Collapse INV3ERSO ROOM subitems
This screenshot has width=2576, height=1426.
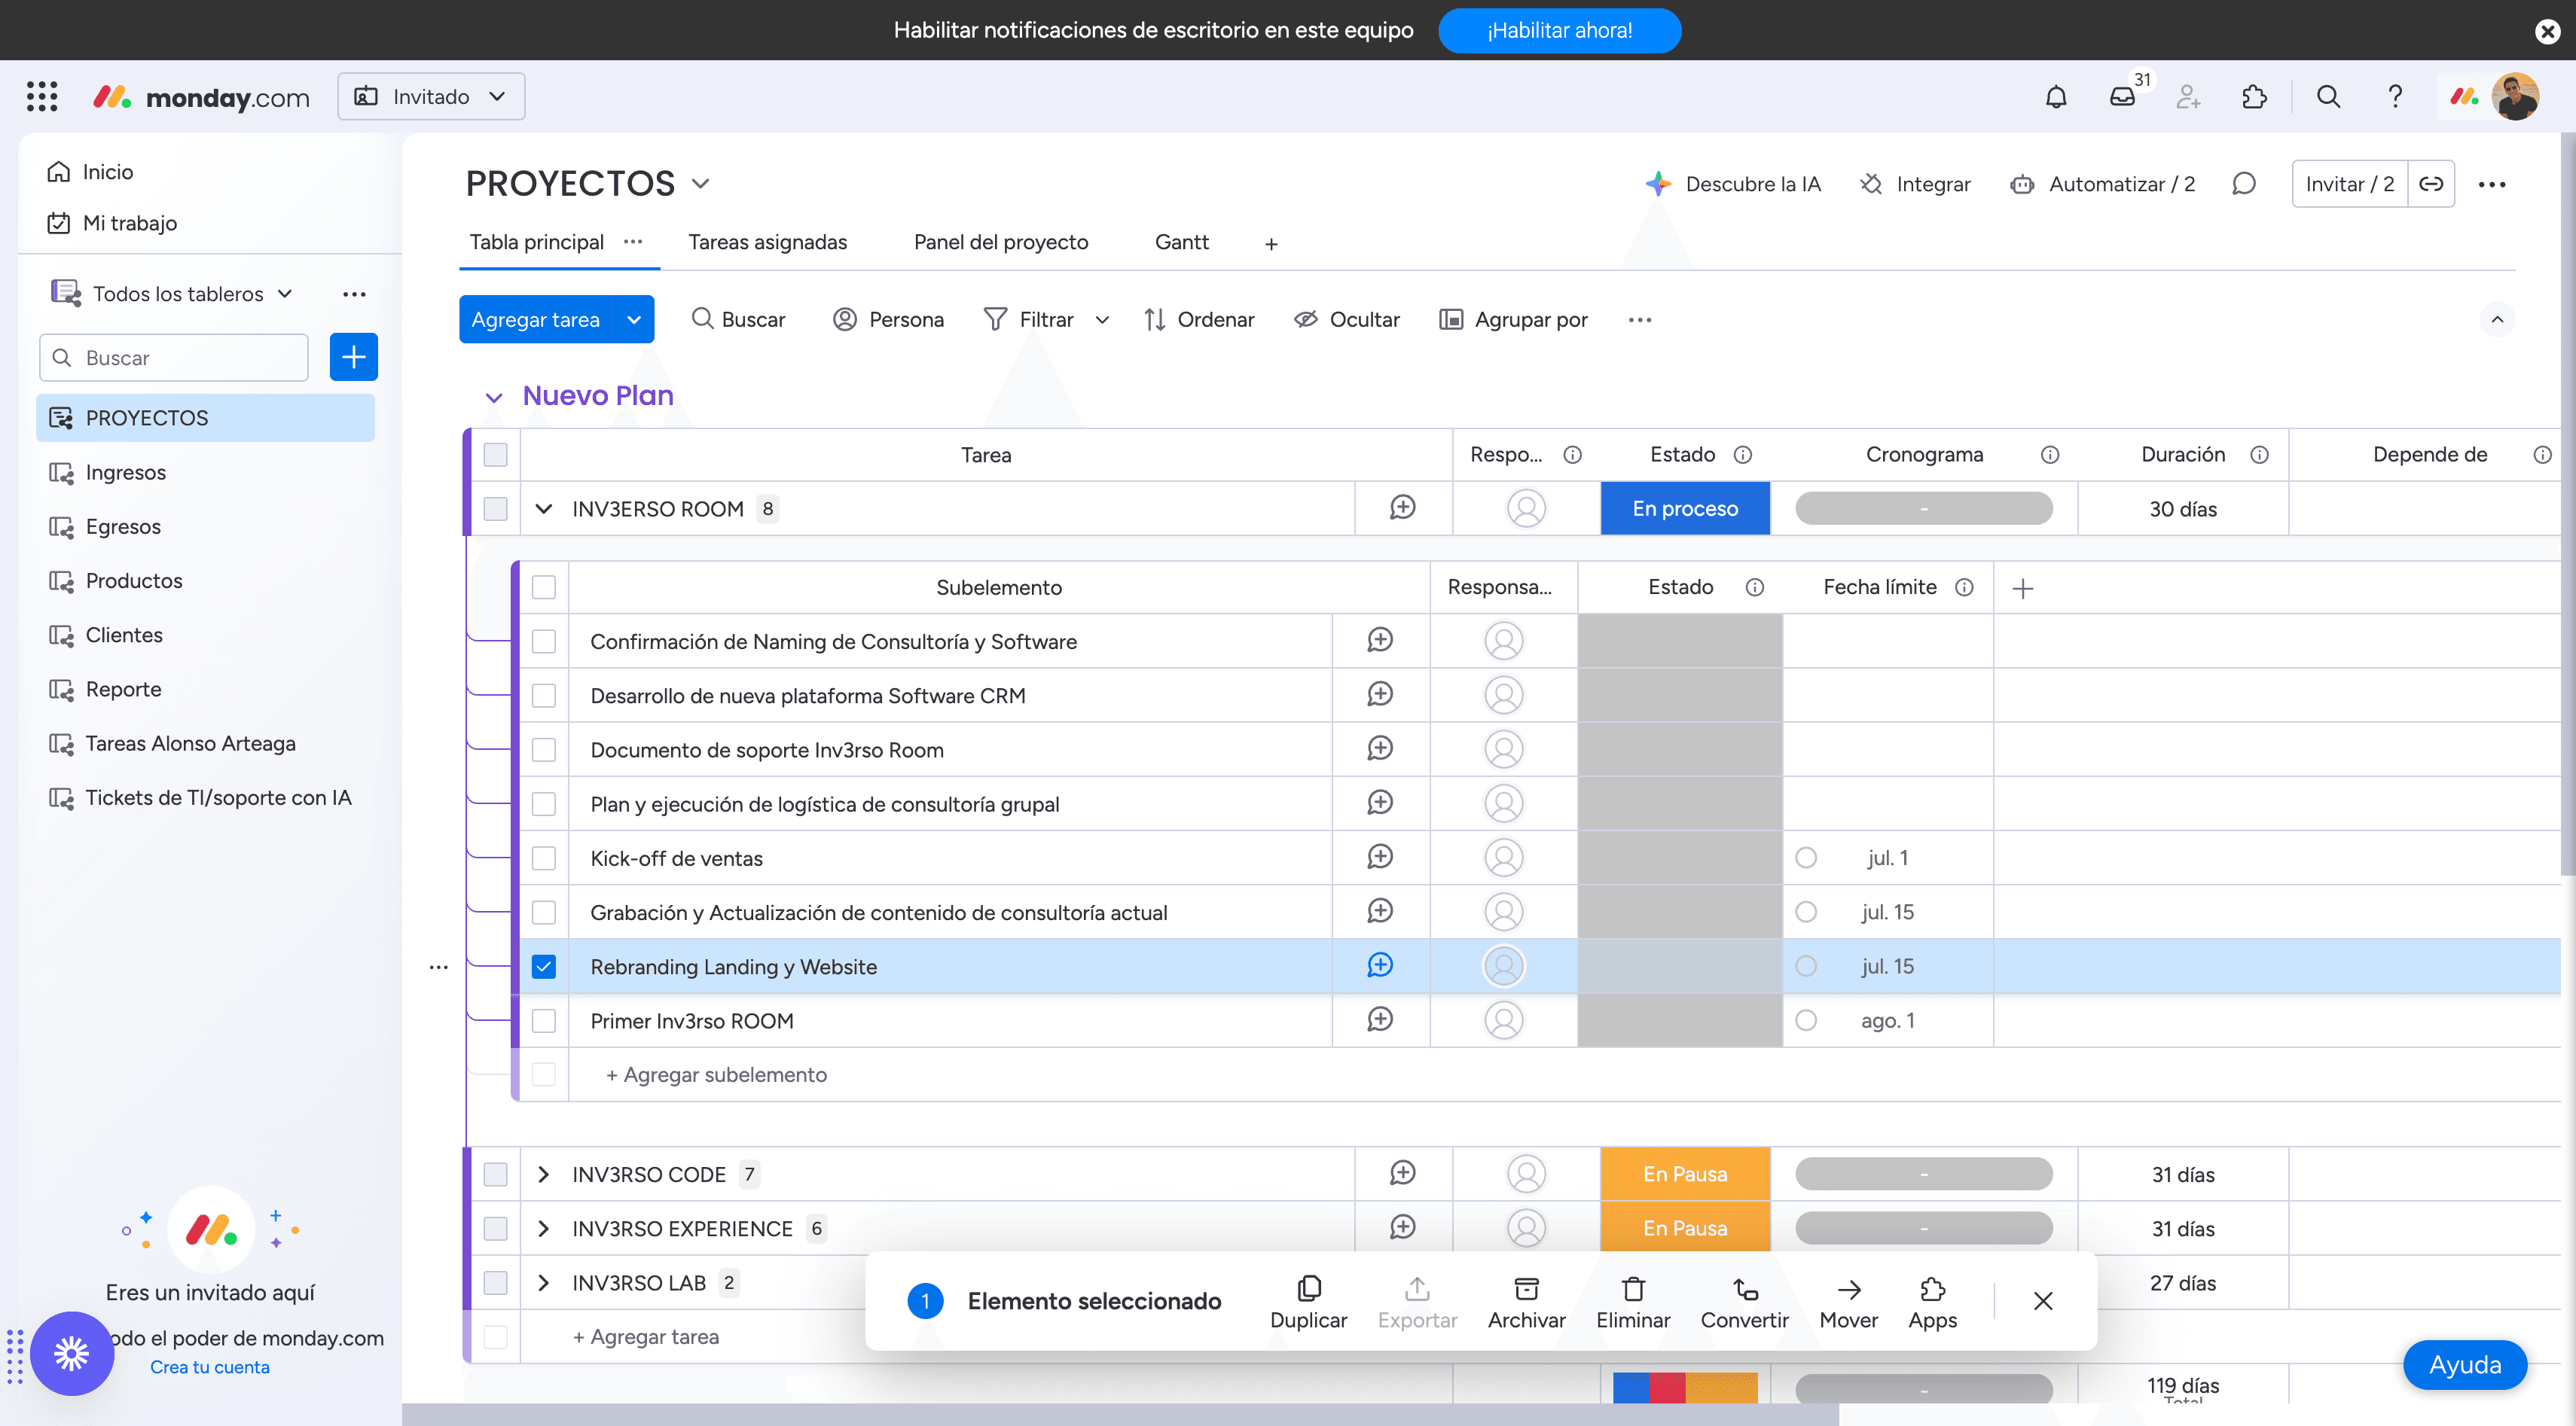544,509
